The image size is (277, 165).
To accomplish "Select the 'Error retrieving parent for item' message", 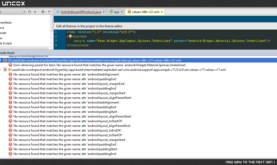I will click(100, 65).
